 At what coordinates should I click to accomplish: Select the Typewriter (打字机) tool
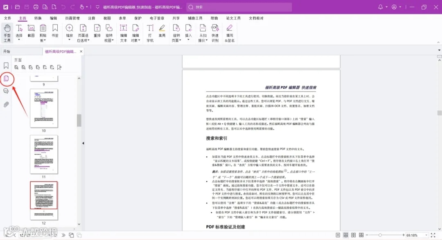[x=150, y=33]
